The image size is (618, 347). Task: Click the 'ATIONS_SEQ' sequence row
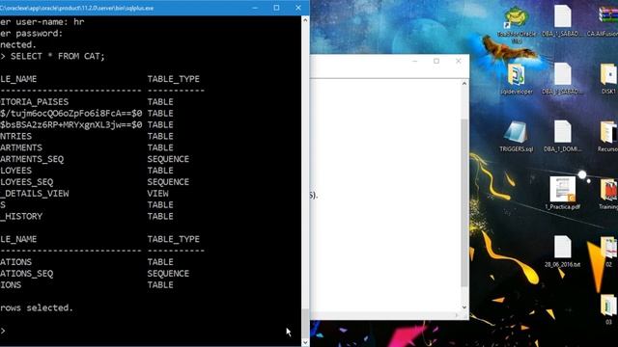(95, 274)
